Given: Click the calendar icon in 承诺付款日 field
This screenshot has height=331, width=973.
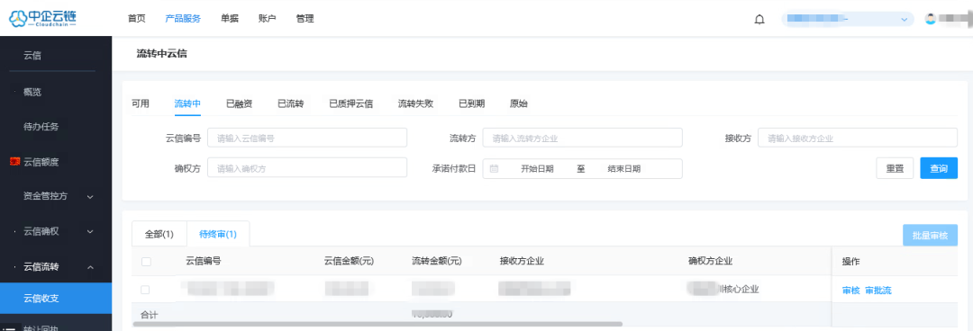Looking at the screenshot, I should (494, 168).
